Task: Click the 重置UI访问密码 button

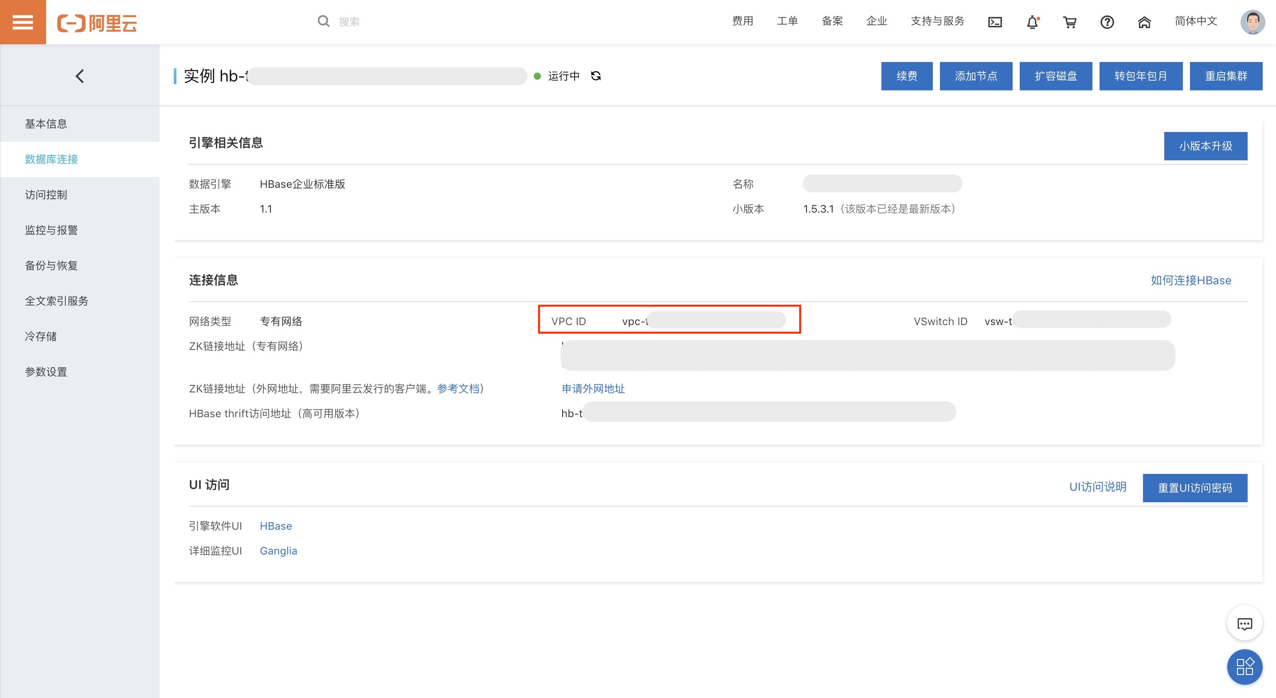Action: pyautogui.click(x=1195, y=488)
